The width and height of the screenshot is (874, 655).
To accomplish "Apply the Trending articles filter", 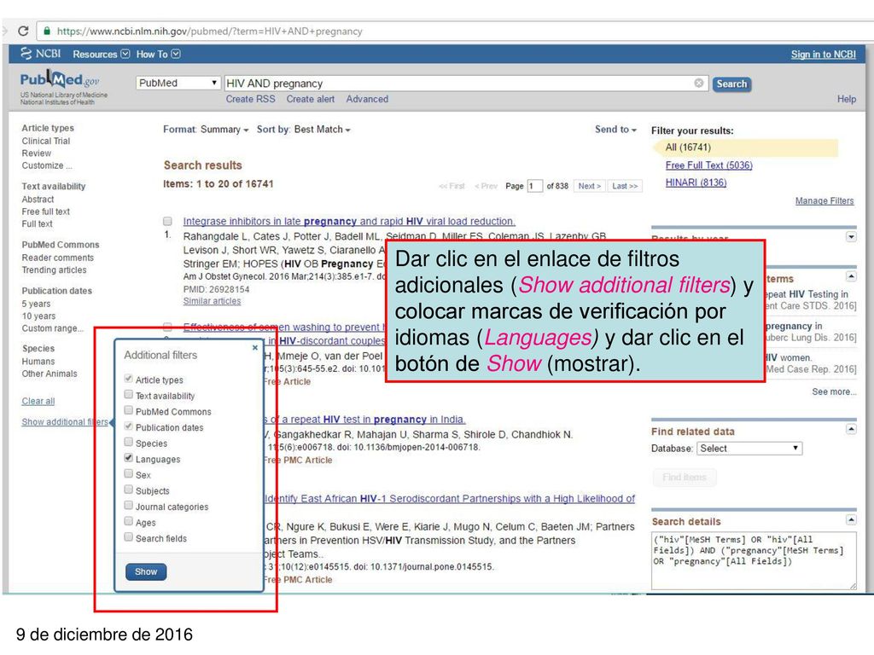I will pos(54,270).
